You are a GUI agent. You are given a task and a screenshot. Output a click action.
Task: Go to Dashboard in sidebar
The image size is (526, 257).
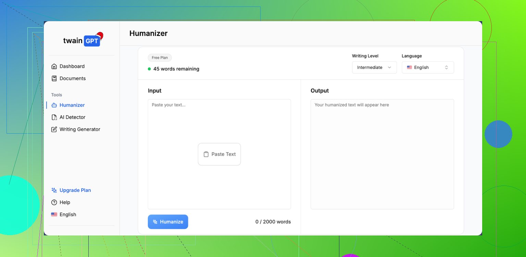point(72,66)
